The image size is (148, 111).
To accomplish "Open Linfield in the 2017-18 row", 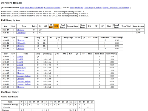I will pos(20,65).
